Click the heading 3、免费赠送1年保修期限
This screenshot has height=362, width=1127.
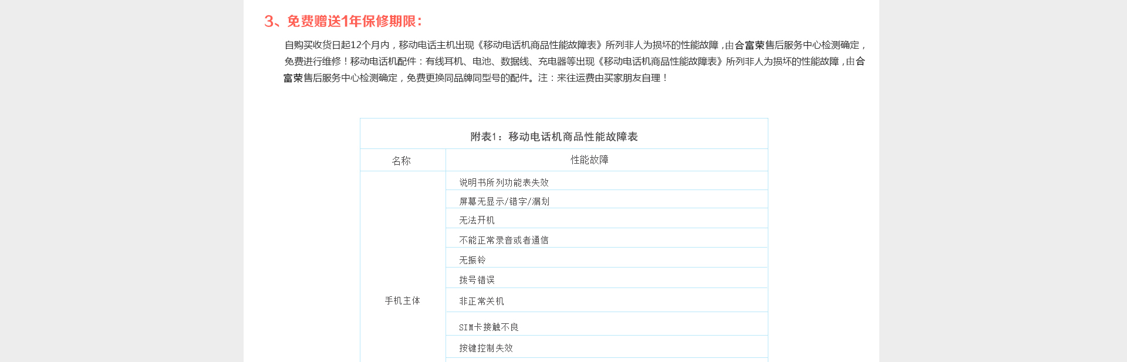point(343,22)
